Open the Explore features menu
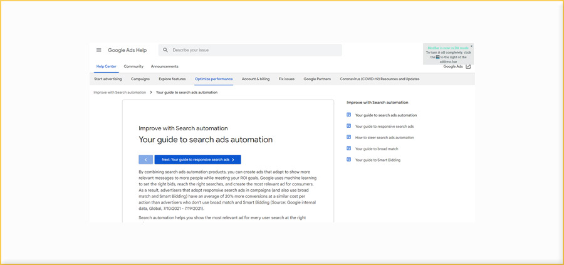 click(x=172, y=79)
